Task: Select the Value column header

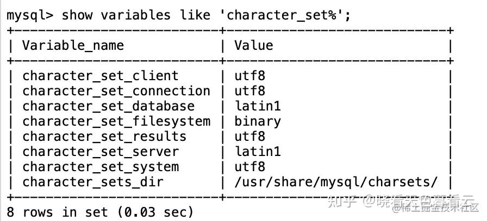Action: pos(254,45)
